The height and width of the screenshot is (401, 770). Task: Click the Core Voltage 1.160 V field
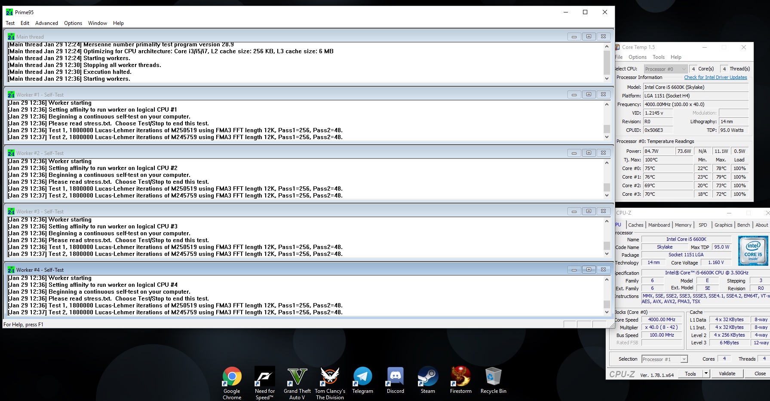(x=716, y=262)
